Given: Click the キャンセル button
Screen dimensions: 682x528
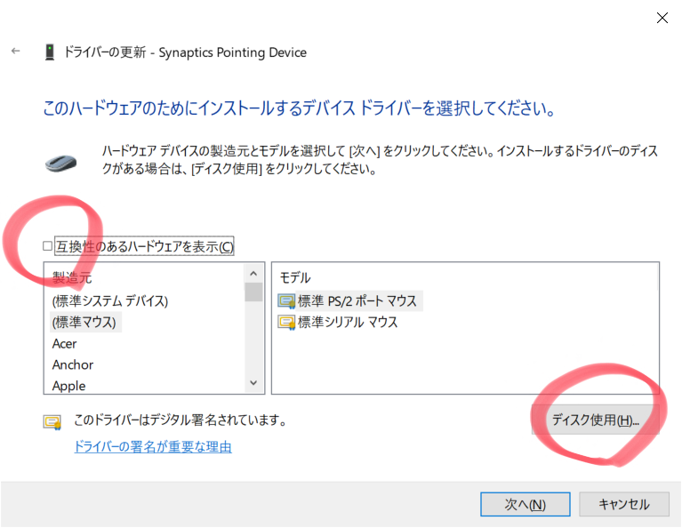Looking at the screenshot, I should click(x=623, y=504).
